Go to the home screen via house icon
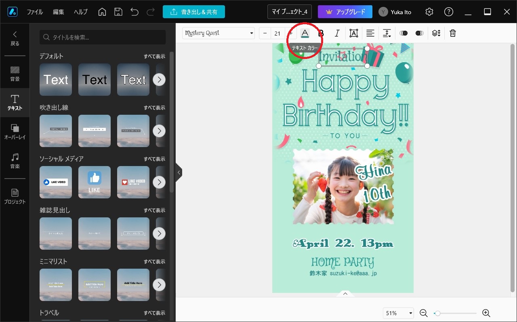The image size is (517, 322). pos(102,12)
